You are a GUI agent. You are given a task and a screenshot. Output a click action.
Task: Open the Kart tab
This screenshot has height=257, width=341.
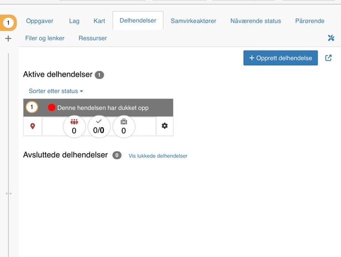(99, 21)
